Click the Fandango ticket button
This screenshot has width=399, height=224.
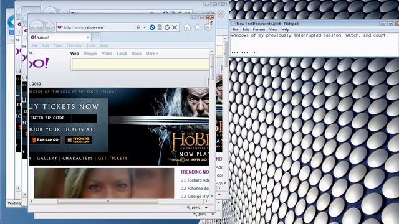pyautogui.click(x=45, y=139)
